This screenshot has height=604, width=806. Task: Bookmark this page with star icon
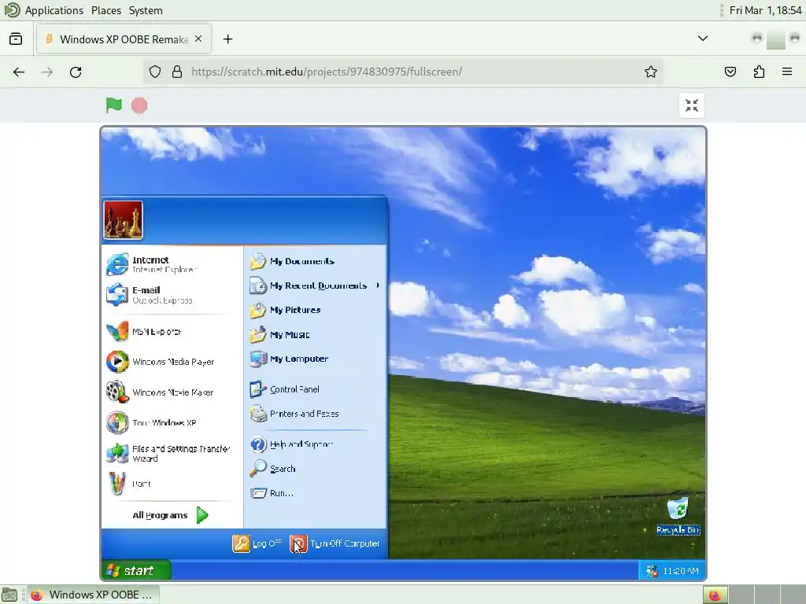(x=651, y=72)
